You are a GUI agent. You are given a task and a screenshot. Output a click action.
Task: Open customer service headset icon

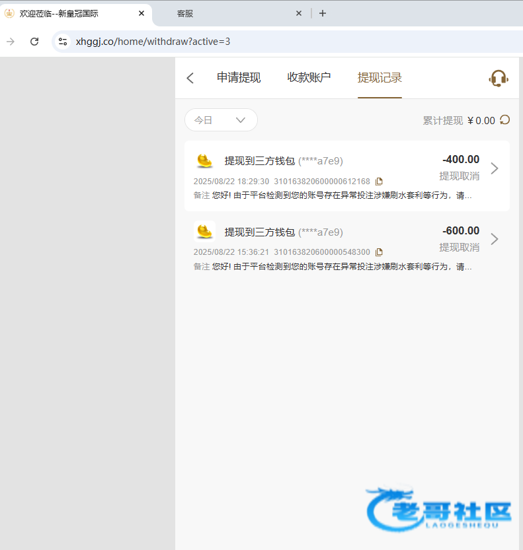498,79
